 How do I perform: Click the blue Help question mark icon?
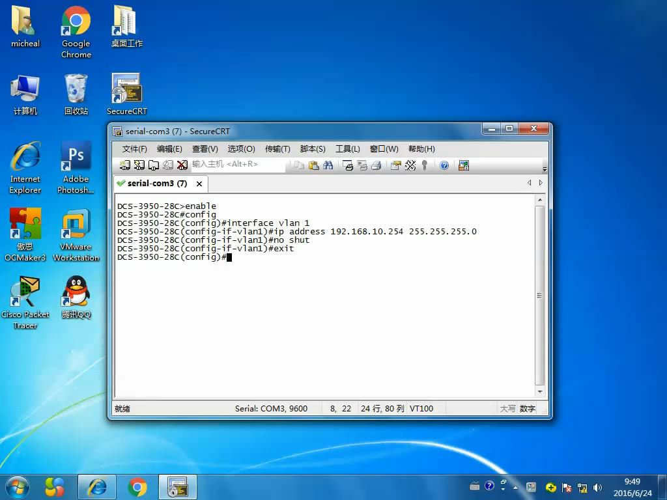coord(444,165)
